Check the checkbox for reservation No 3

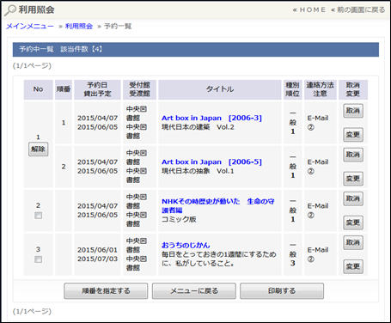pyautogui.click(x=38, y=259)
